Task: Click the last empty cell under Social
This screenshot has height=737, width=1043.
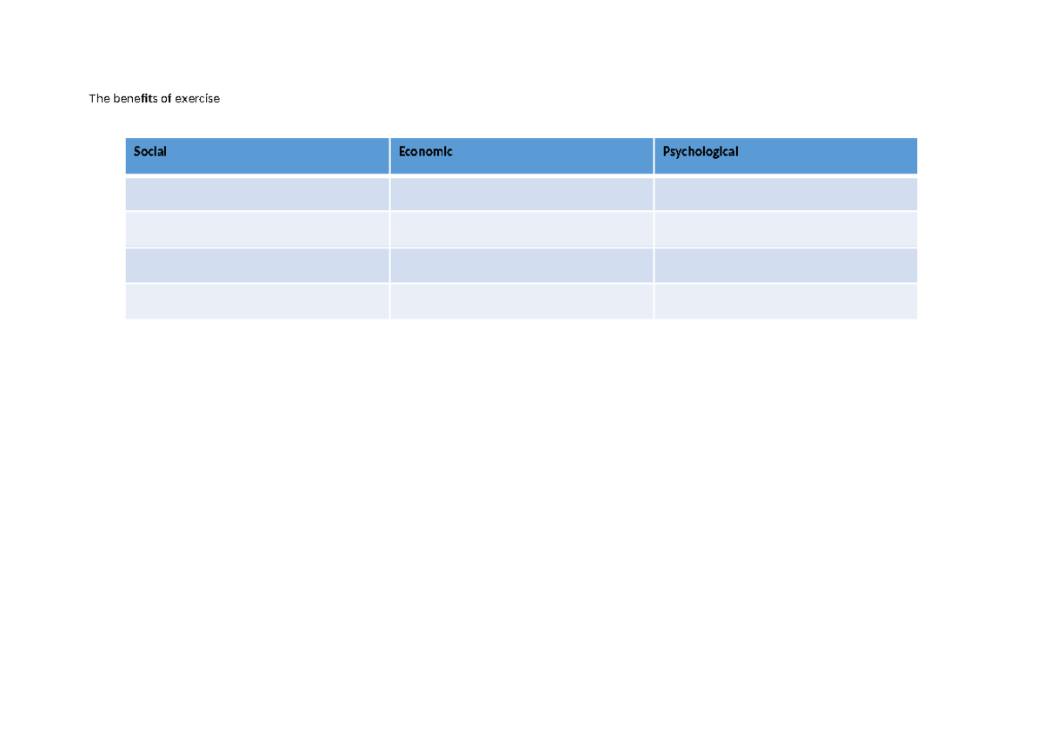Action: pyautogui.click(x=257, y=301)
